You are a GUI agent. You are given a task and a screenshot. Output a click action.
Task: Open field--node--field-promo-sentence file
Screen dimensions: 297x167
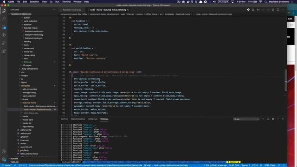click(x=39, y=106)
